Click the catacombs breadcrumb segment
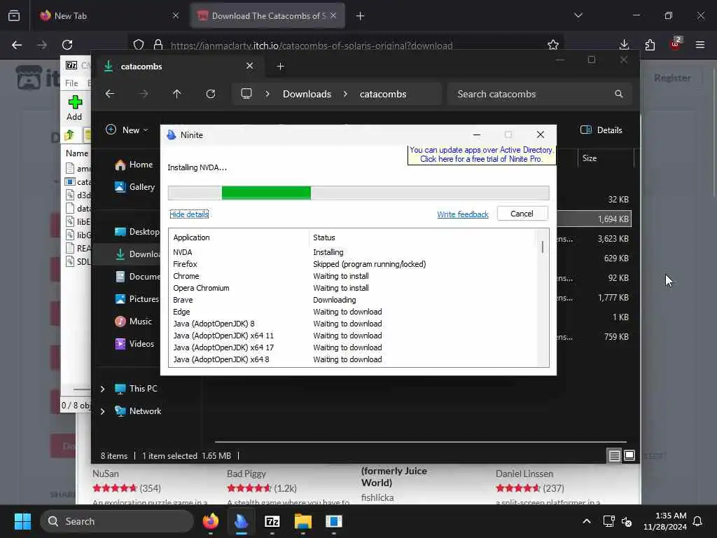This screenshot has width=717, height=538. pyautogui.click(x=383, y=94)
